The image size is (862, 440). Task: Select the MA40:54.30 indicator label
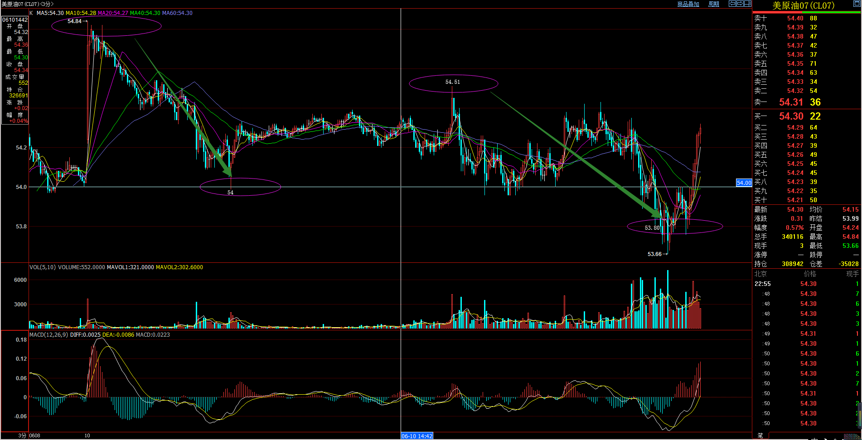[x=145, y=13]
